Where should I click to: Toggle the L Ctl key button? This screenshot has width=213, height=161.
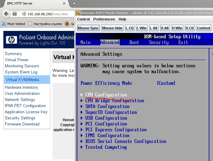point(130,28)
